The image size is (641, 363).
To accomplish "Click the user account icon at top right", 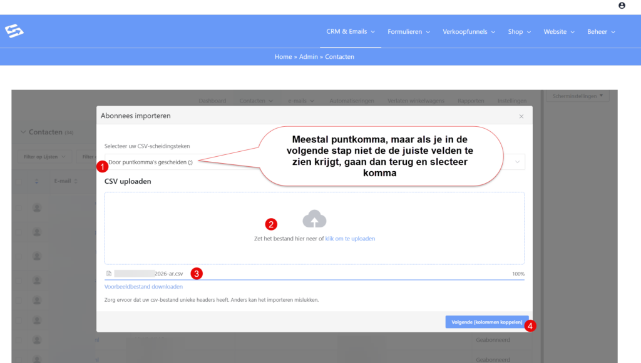I will (x=622, y=6).
